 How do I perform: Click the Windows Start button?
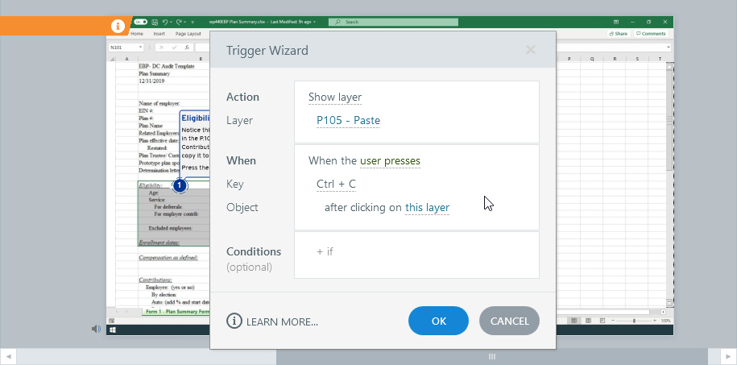tap(112, 330)
